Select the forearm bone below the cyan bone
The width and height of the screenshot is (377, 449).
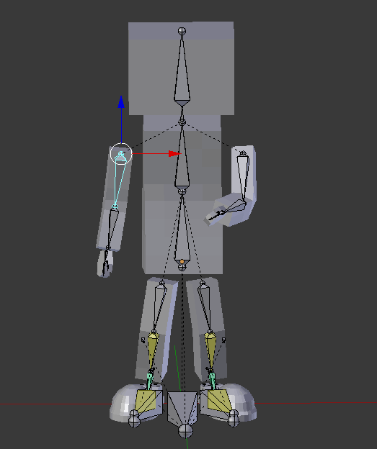click(x=112, y=227)
